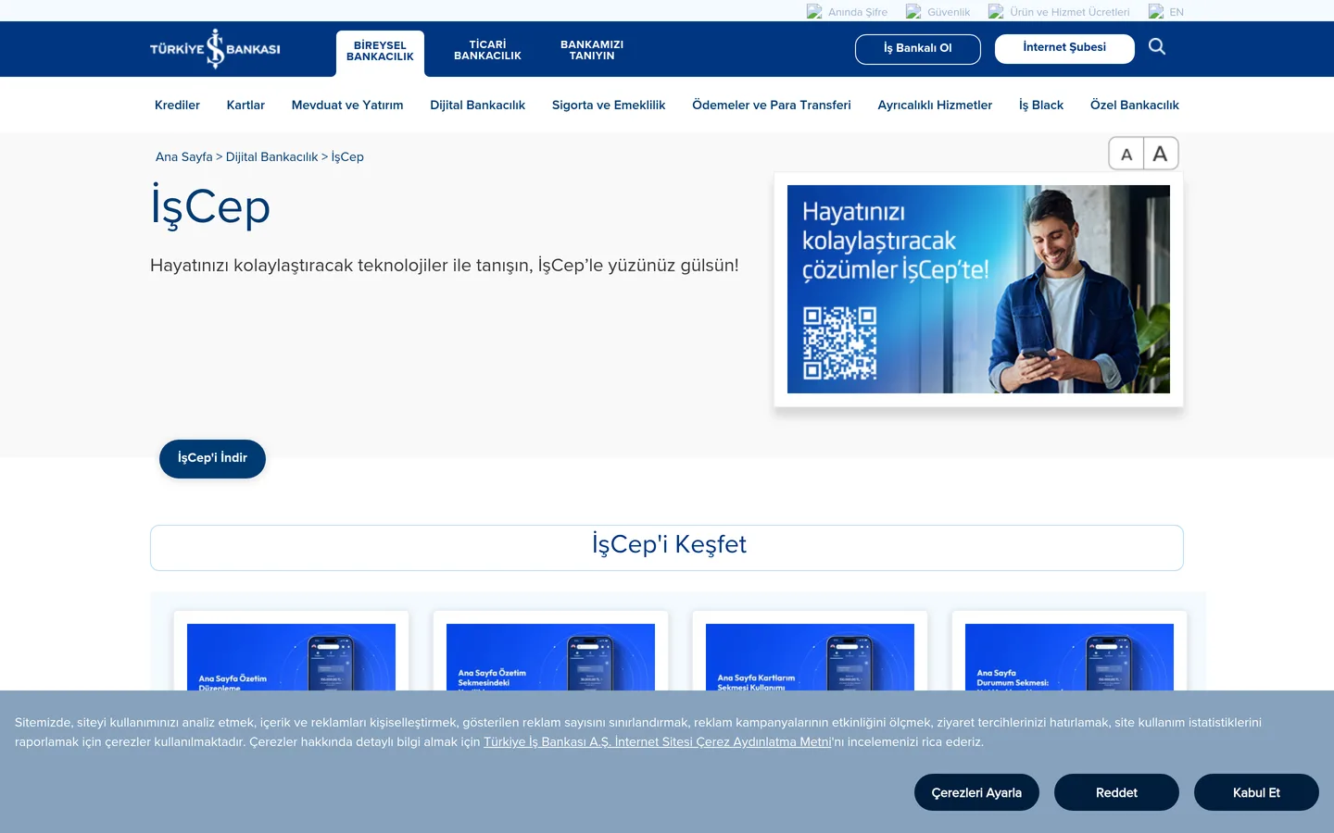
Task: Click the EN language flag icon
Action: [1156, 12]
